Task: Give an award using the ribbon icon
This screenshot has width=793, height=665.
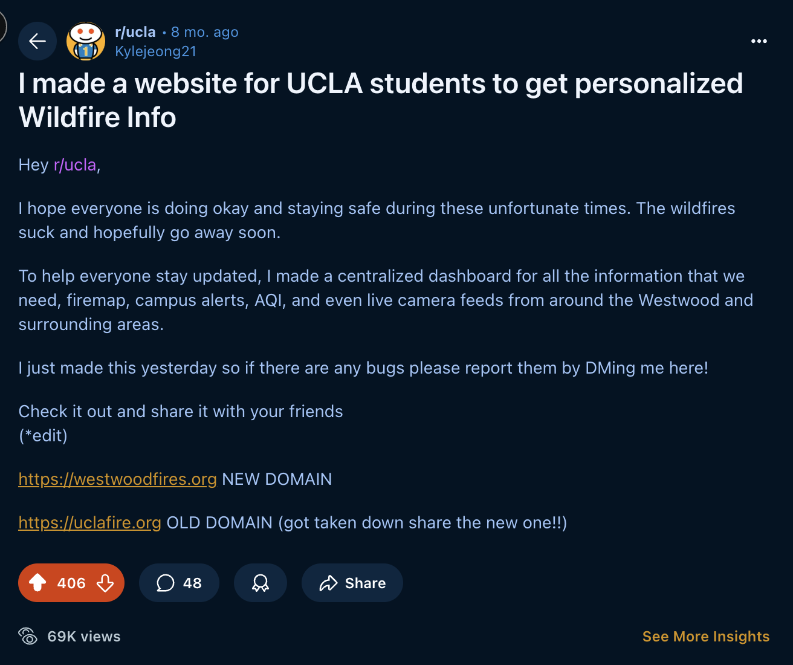Action: (x=260, y=583)
